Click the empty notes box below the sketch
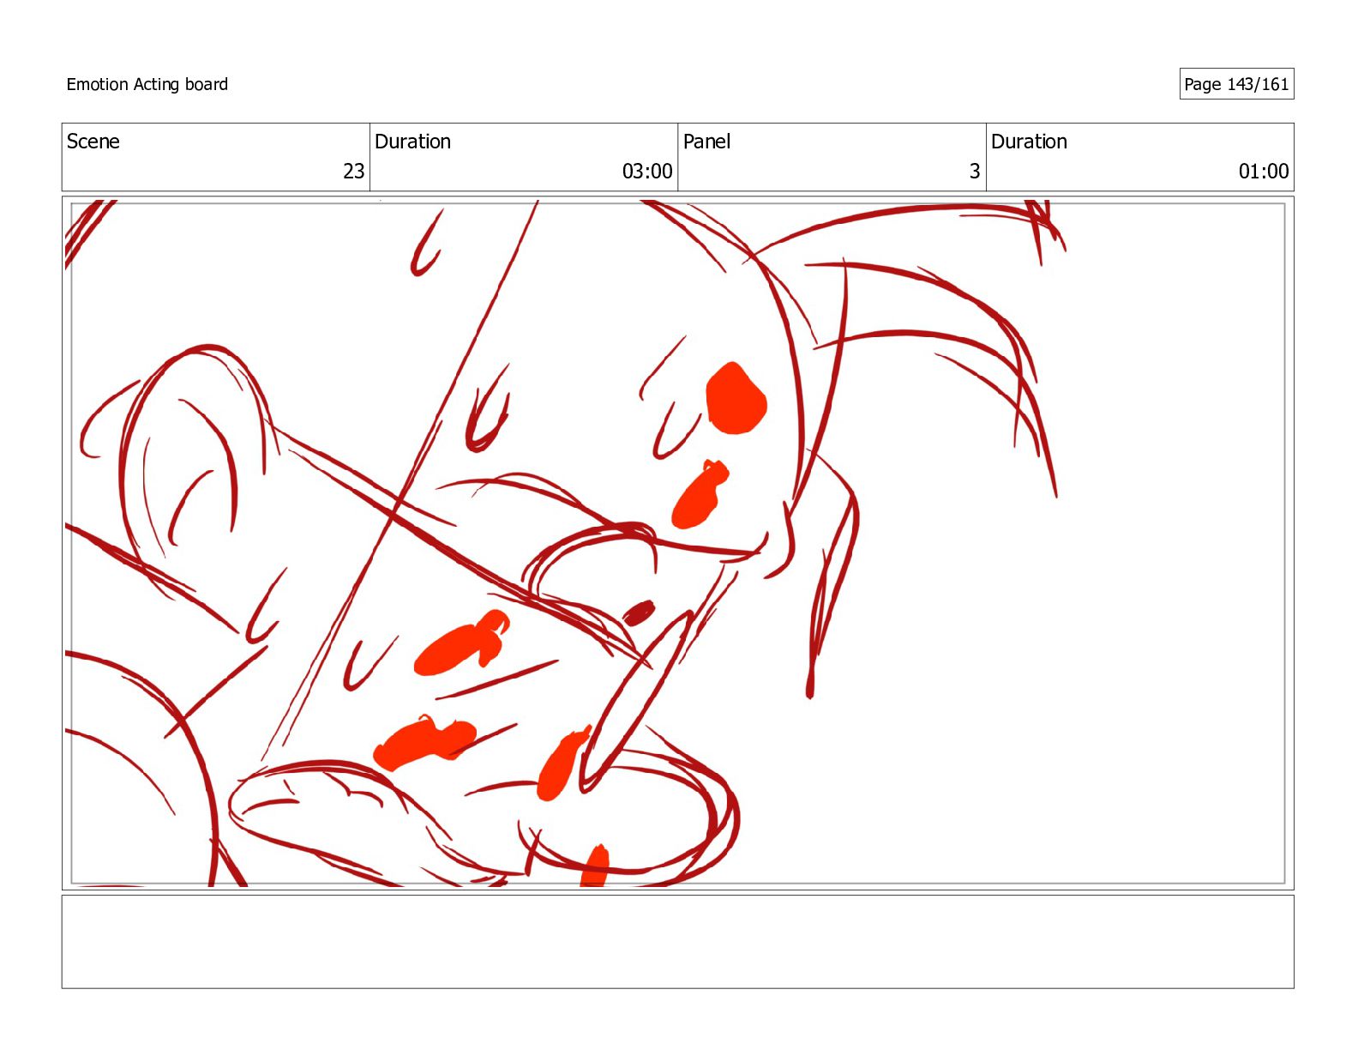 (x=677, y=942)
